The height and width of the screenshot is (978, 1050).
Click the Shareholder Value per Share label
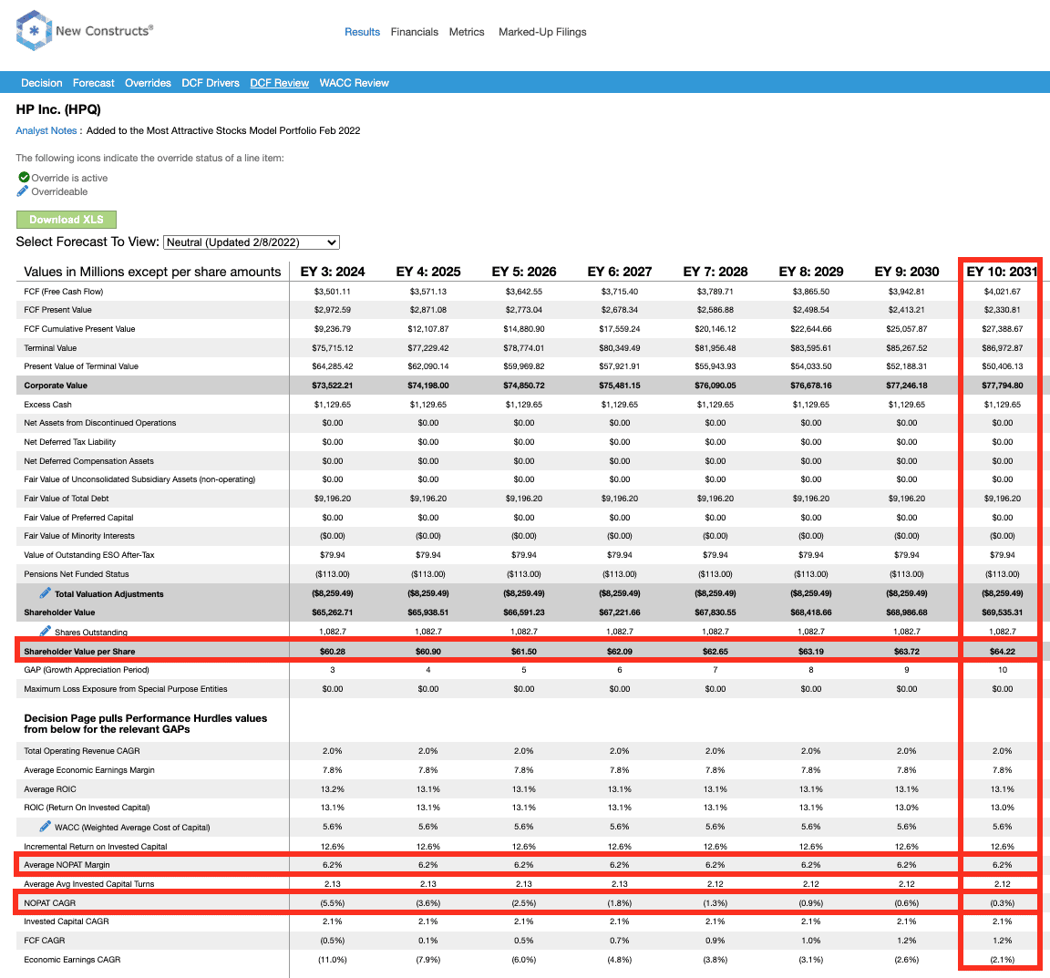click(x=79, y=651)
